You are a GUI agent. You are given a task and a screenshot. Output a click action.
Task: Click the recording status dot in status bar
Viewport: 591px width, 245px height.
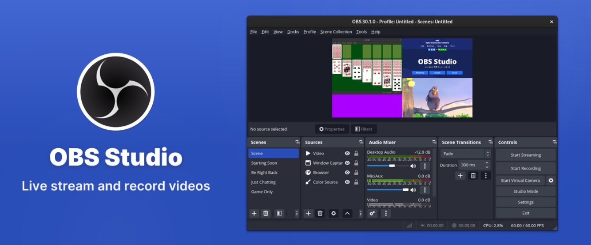(x=454, y=225)
